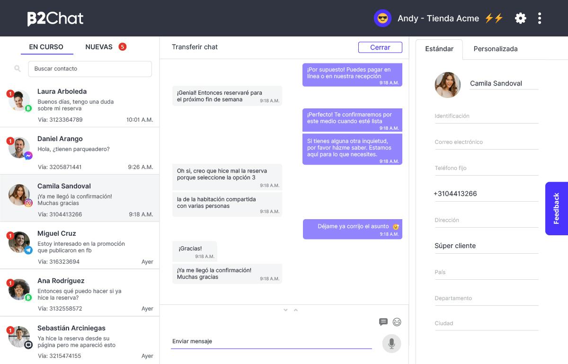Focus the Buscar contacto search field

pos(90,69)
